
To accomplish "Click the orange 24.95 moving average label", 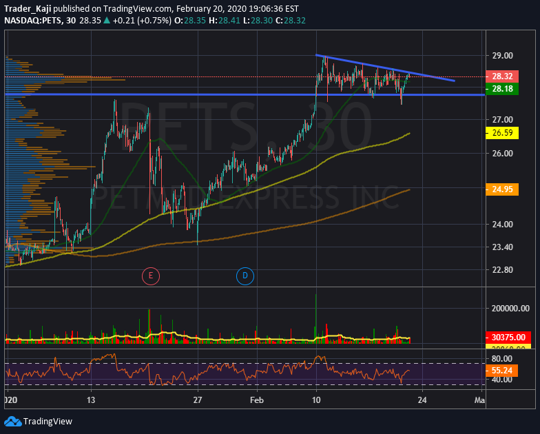I will 502,189.
